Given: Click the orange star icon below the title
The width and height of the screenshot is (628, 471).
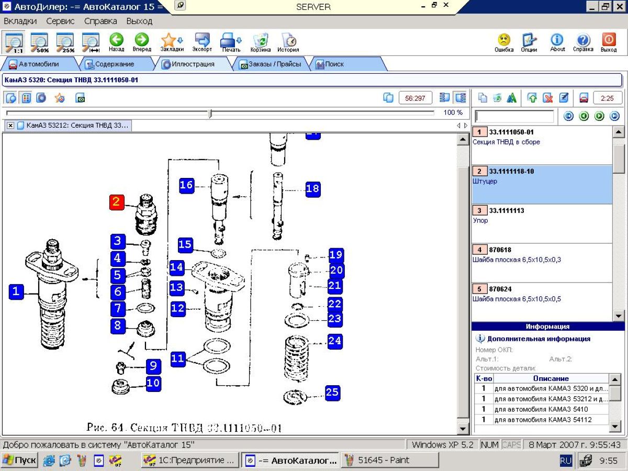Looking at the screenshot, I should tap(60, 98).
